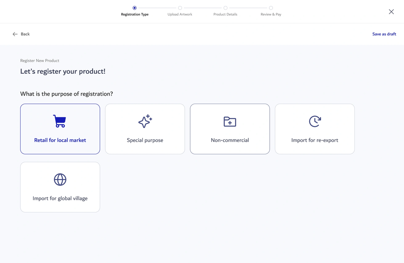Image resolution: width=404 pixels, height=263 pixels.
Task: Click the clock re-export icon
Action: click(315, 121)
